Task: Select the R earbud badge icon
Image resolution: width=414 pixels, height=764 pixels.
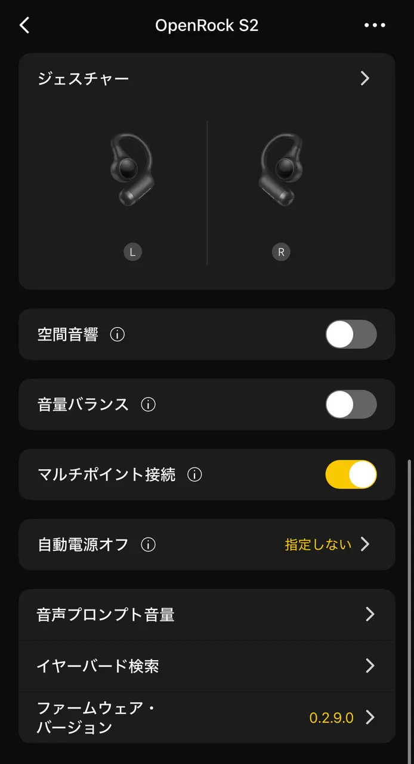Action: pyautogui.click(x=281, y=252)
